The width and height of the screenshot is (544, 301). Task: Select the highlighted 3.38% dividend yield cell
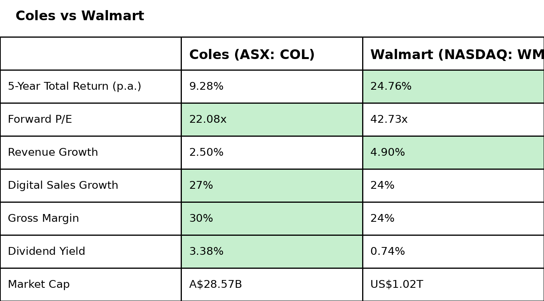pyautogui.click(x=206, y=252)
